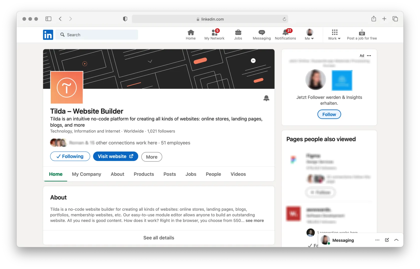
Task: Click the Messaging panel title
Action: [x=343, y=240]
